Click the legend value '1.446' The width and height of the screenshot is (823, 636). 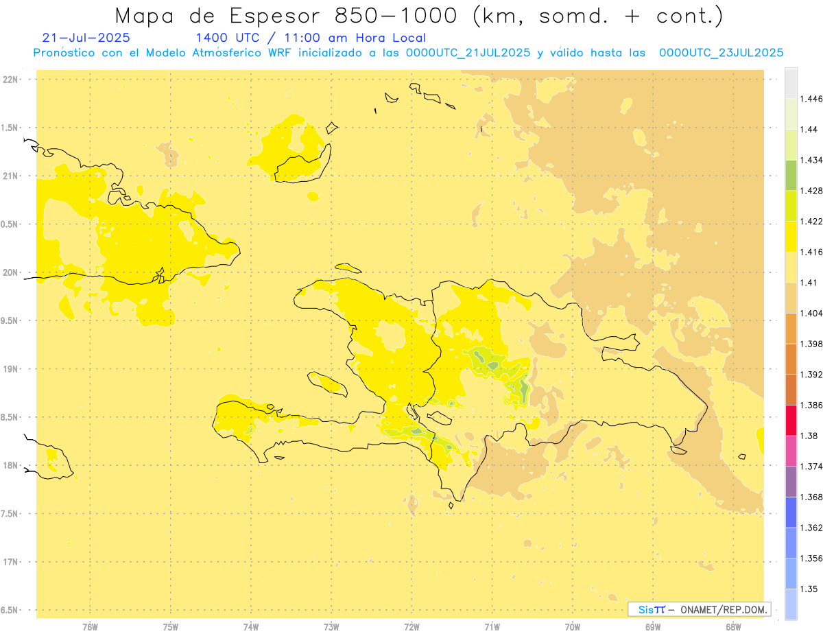(x=811, y=99)
